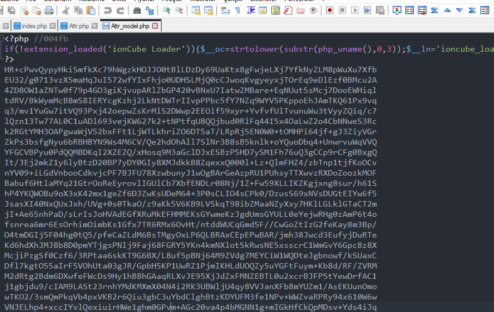This screenshot has height=312, width=494.
Task: Click the line starting Babuf6HtlaMYq21
Action: (x=191, y=183)
